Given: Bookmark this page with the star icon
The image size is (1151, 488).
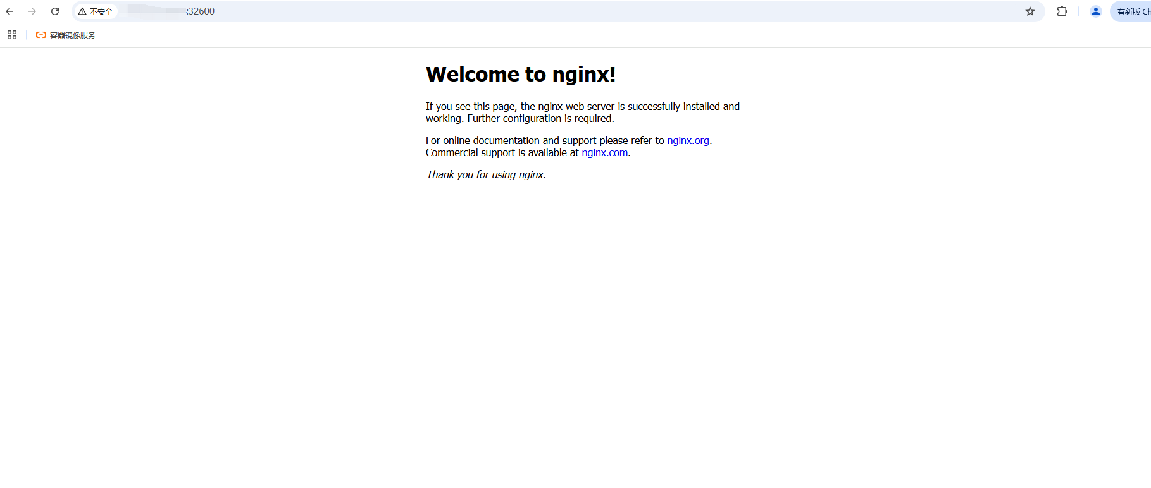Looking at the screenshot, I should click(1030, 11).
